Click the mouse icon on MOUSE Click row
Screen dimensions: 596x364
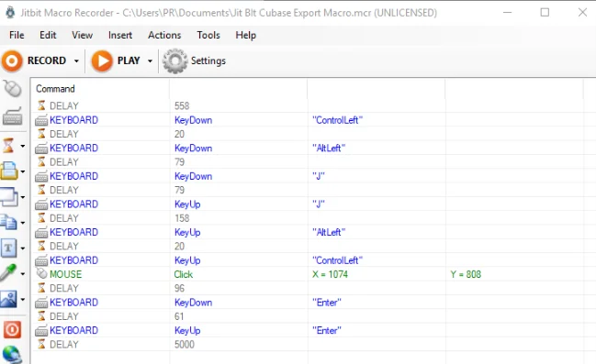41,273
